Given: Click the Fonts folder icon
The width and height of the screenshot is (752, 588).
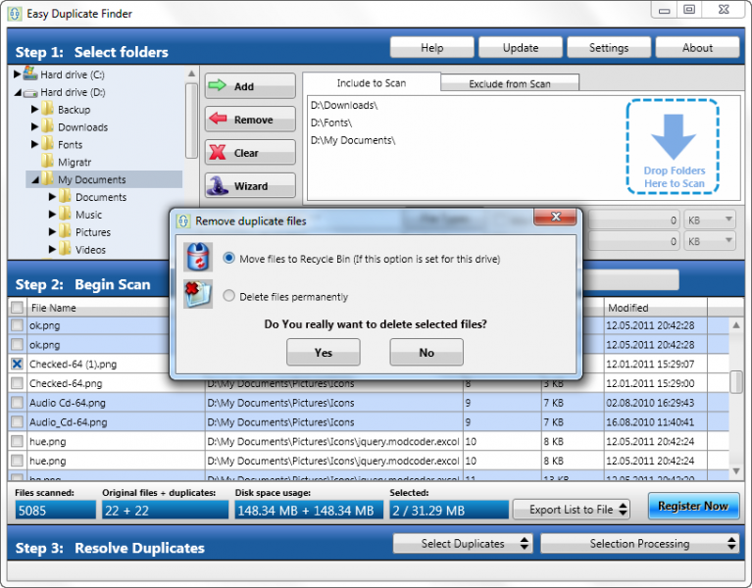Looking at the screenshot, I should (47, 144).
